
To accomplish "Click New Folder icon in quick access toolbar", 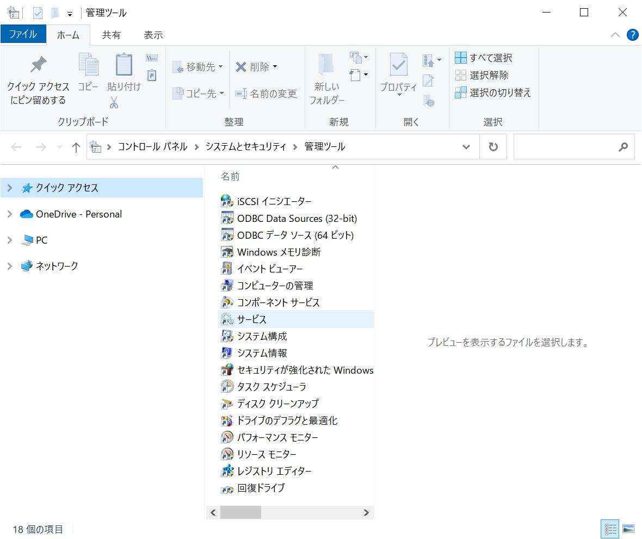I will pos(54,13).
